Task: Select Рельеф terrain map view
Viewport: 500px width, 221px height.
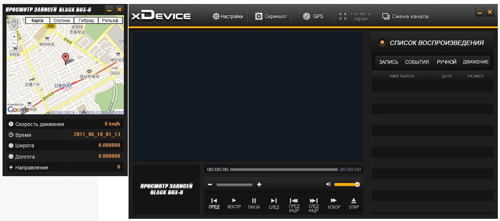Action: 110,21
